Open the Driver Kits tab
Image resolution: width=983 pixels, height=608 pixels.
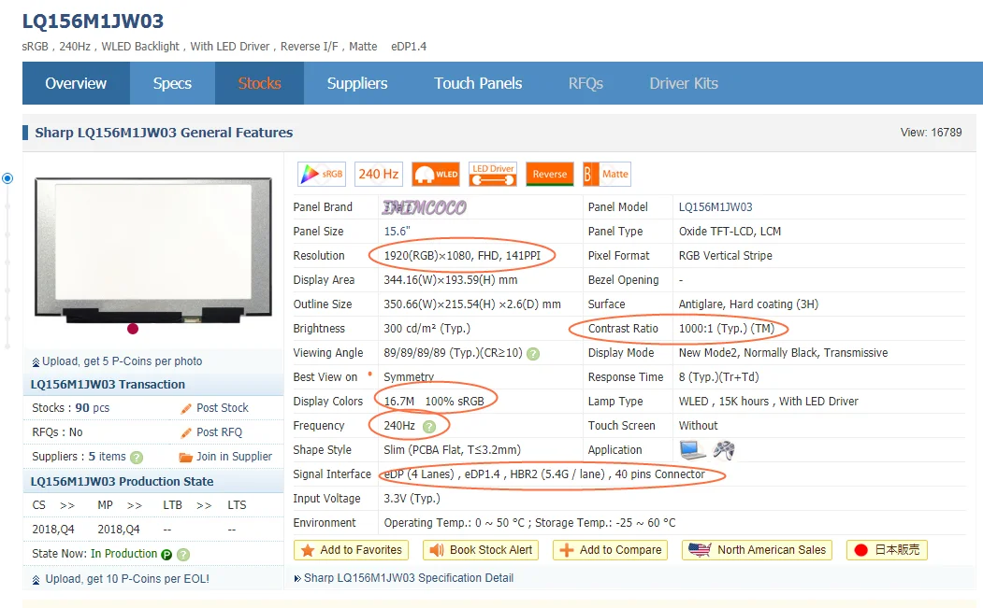[684, 83]
